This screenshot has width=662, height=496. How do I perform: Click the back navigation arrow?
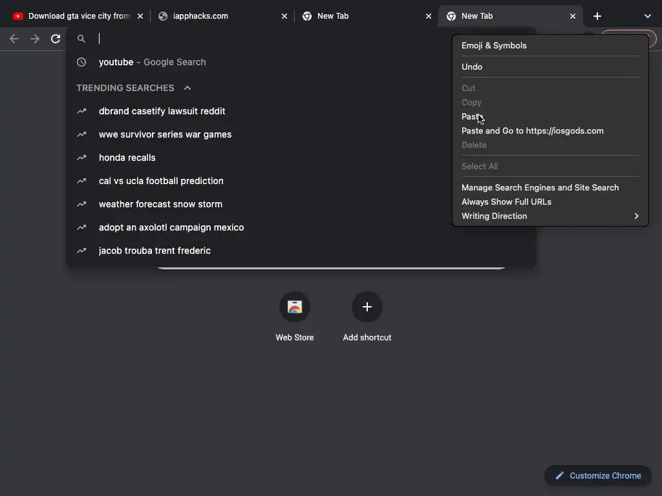pyautogui.click(x=14, y=39)
